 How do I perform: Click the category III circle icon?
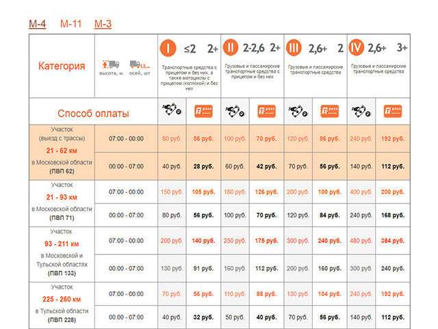[294, 48]
